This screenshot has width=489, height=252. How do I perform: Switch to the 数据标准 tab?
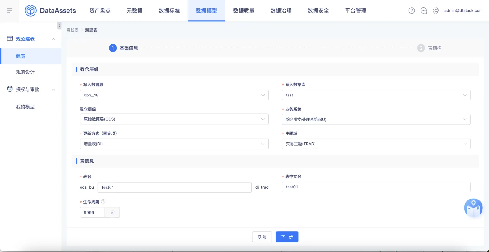tap(169, 11)
